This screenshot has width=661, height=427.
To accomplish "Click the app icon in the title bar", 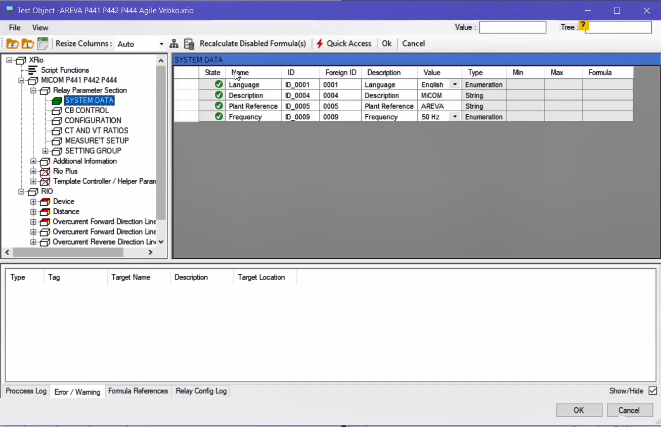I will 9,10.
